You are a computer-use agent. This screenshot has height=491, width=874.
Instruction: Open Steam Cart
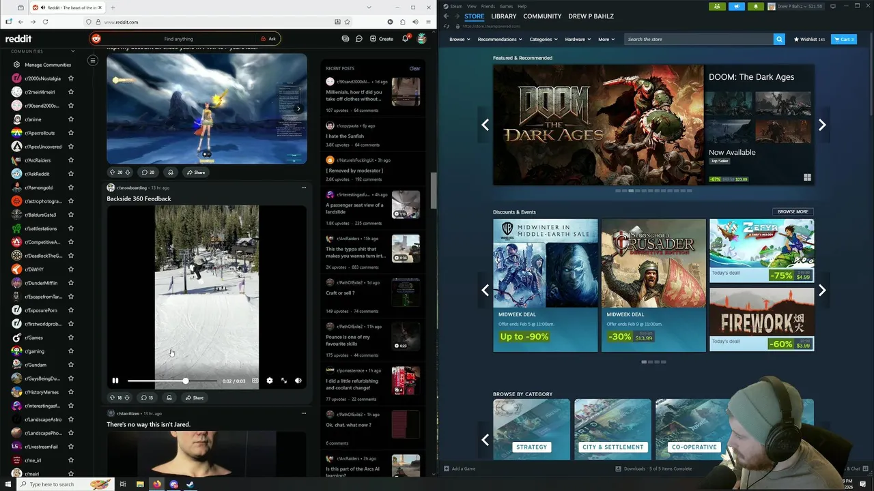pos(844,39)
